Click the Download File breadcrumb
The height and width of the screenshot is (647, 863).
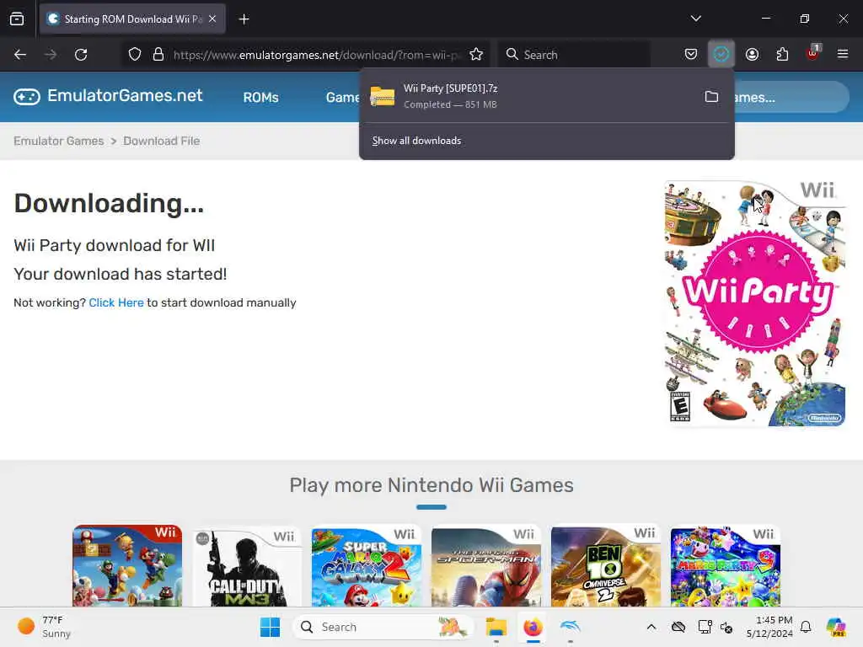[x=161, y=141]
